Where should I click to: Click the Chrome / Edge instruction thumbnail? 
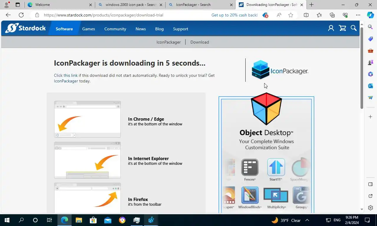87,119
